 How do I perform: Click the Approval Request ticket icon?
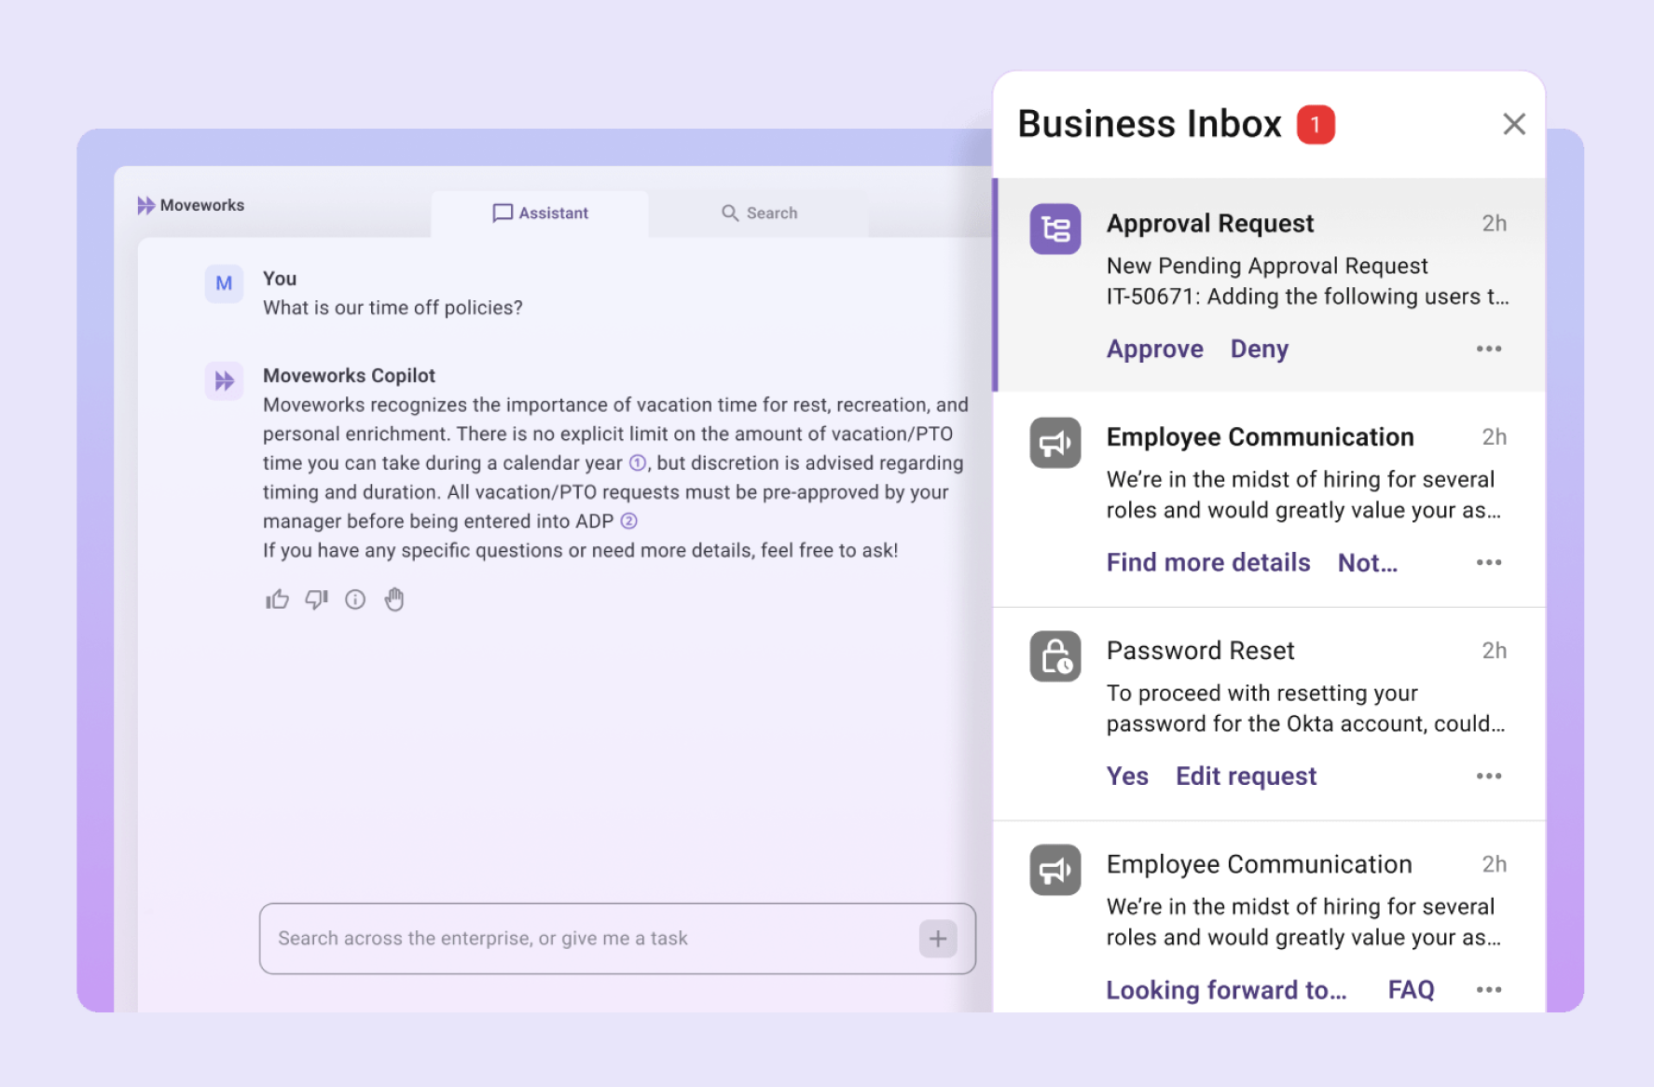(x=1054, y=228)
